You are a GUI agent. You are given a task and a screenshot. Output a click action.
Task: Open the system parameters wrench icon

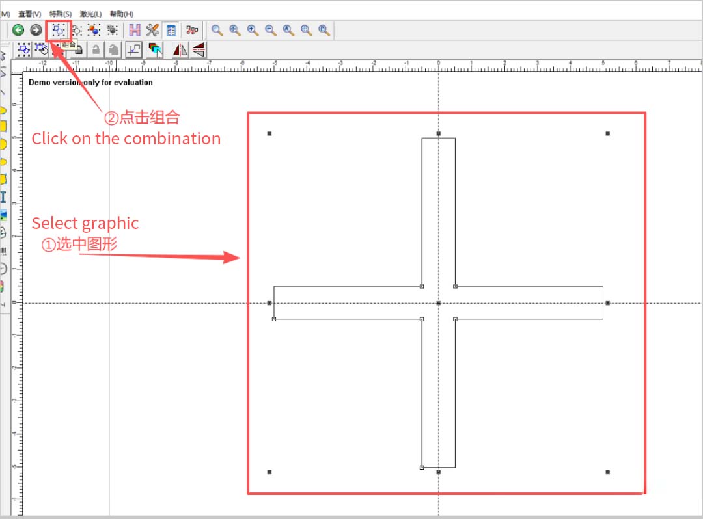pyautogui.click(x=152, y=30)
